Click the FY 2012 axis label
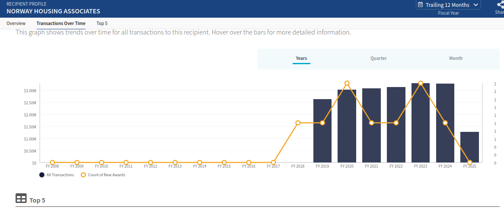The height and width of the screenshot is (209, 504). [x=150, y=166]
